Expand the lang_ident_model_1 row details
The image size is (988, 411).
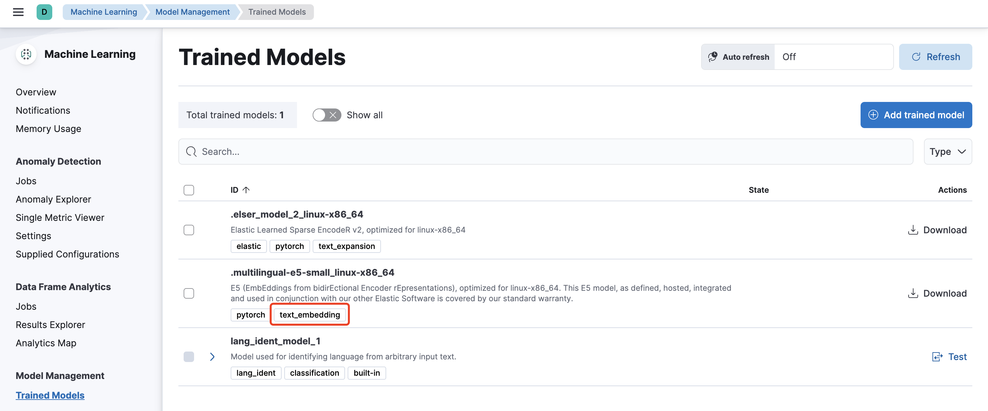click(x=212, y=357)
